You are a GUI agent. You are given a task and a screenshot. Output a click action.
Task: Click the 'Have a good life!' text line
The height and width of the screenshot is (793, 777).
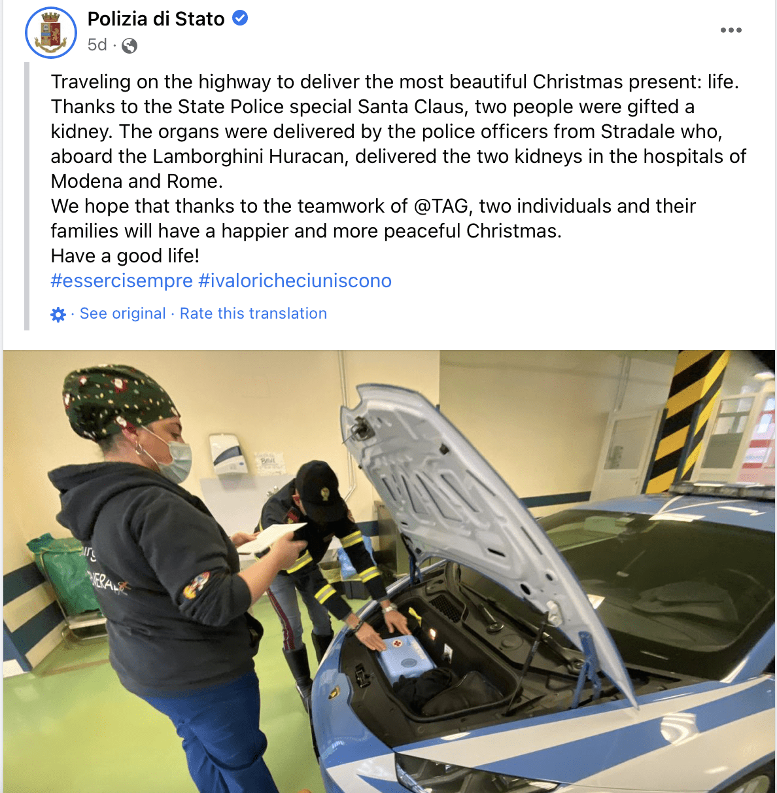(125, 256)
